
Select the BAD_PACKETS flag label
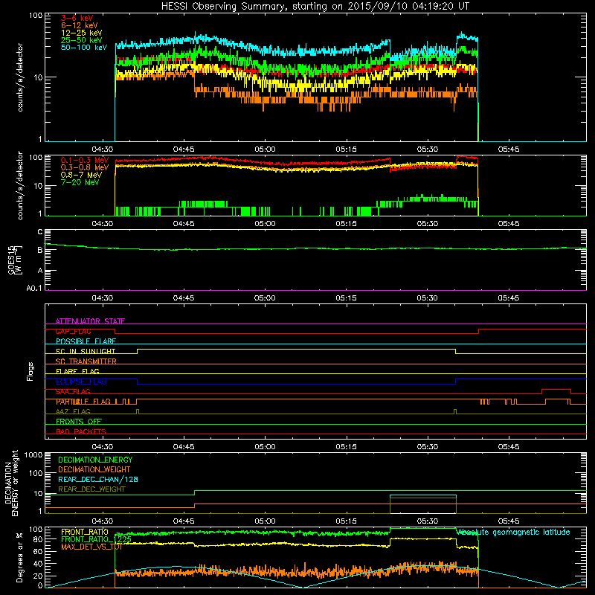[x=81, y=432]
